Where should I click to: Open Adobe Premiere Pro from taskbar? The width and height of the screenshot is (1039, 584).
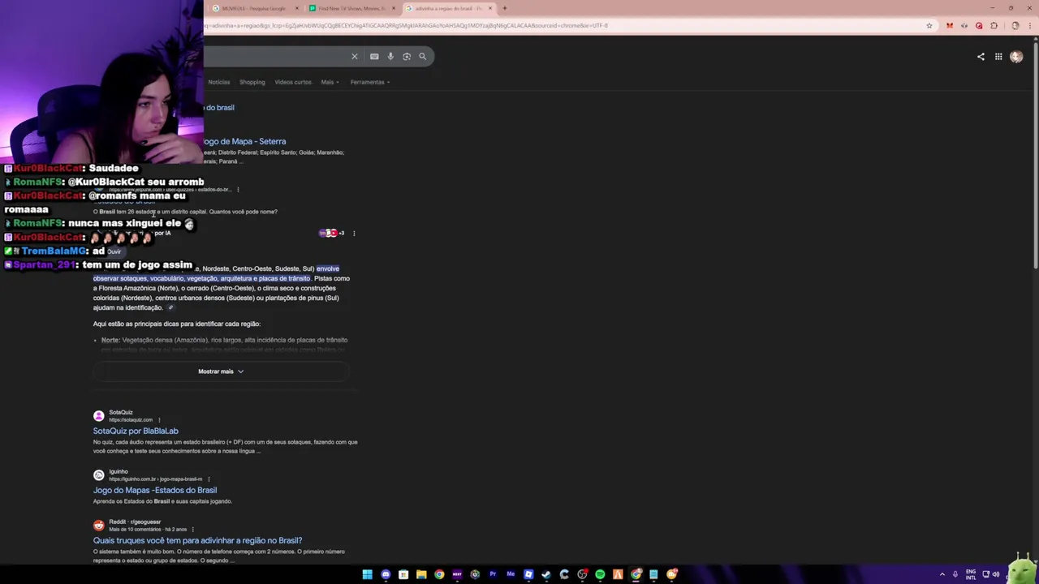tap(493, 574)
